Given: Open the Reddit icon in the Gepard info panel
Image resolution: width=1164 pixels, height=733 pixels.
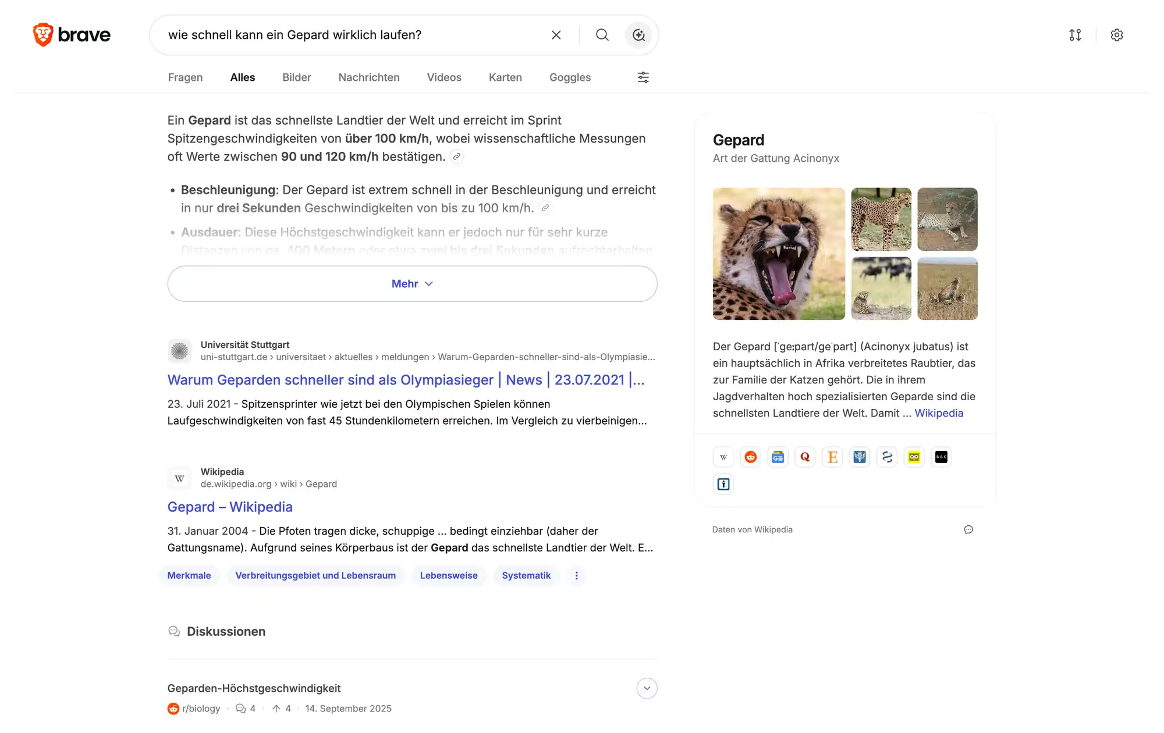Looking at the screenshot, I should (x=751, y=457).
